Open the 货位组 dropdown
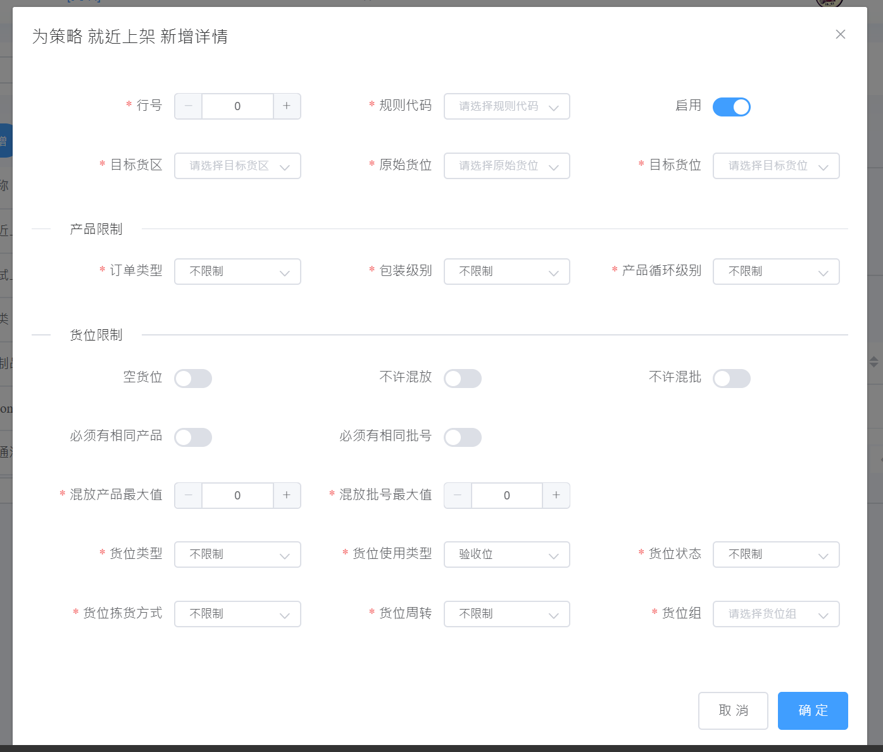The image size is (883, 752). 775,614
